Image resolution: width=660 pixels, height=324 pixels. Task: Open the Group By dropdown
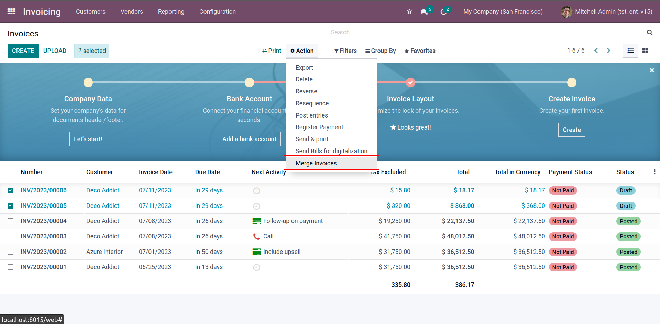[381, 51]
